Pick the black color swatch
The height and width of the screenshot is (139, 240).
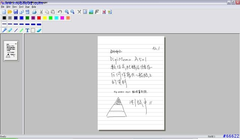(x=4, y=18)
